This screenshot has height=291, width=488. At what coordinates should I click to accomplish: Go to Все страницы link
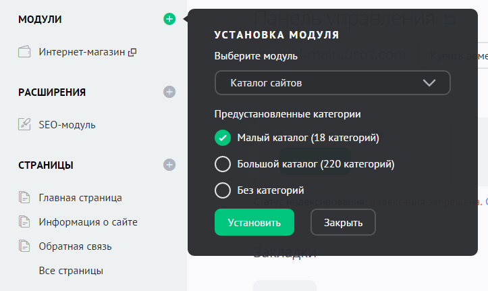(x=71, y=271)
